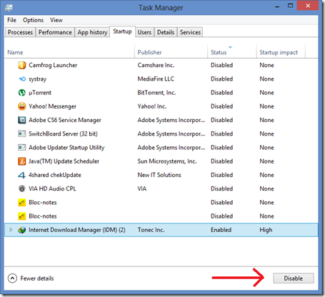Viewport: 325px width, 297px height.
Task: Select the systray entry name
Action: click(x=37, y=79)
